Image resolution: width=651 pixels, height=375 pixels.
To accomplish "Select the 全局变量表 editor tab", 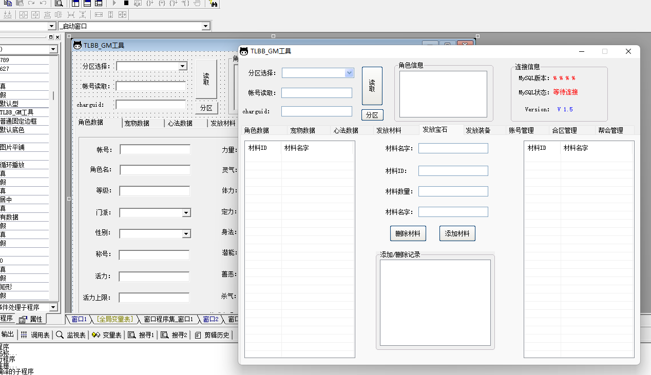I will pyautogui.click(x=114, y=319).
